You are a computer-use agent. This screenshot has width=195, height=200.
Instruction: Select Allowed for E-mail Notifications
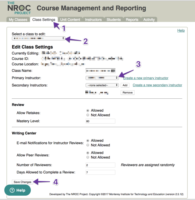(88, 141)
